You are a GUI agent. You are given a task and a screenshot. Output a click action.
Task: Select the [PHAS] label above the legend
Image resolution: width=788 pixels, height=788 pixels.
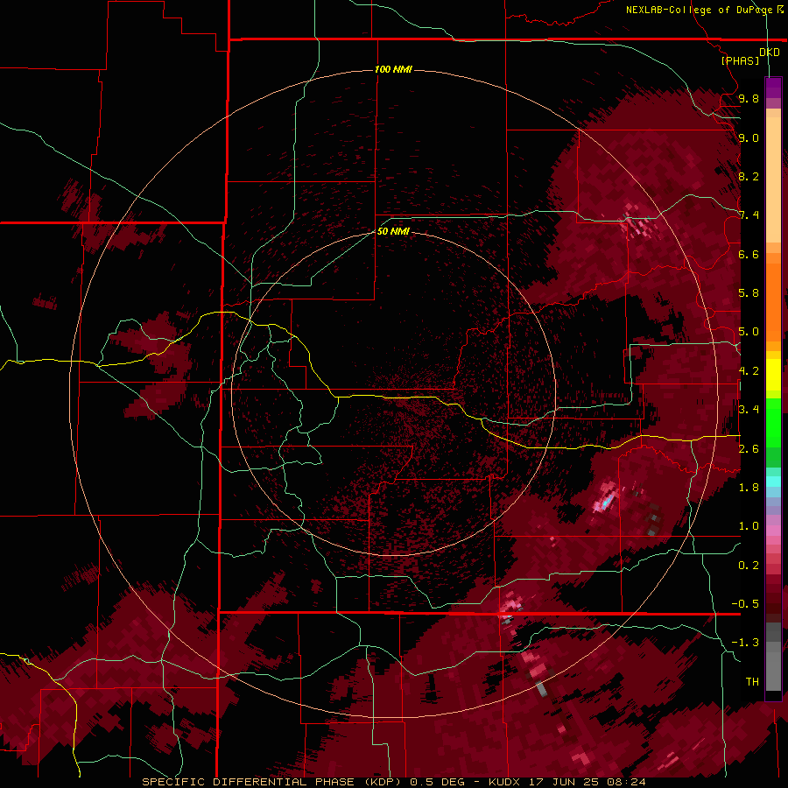[740, 60]
